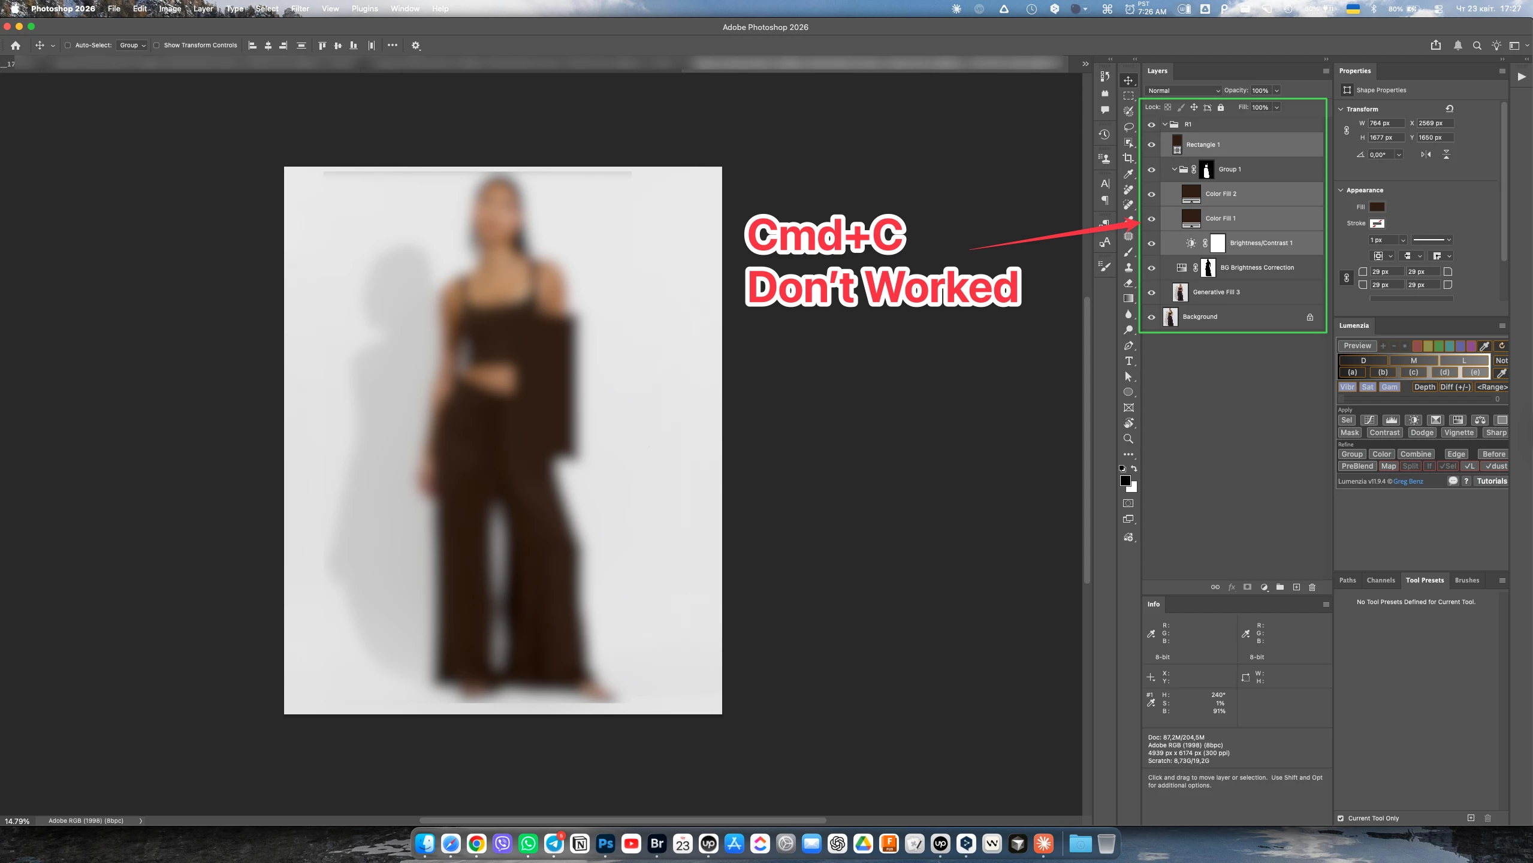Hide the Background layer
This screenshot has width=1533, height=863.
1151,317
